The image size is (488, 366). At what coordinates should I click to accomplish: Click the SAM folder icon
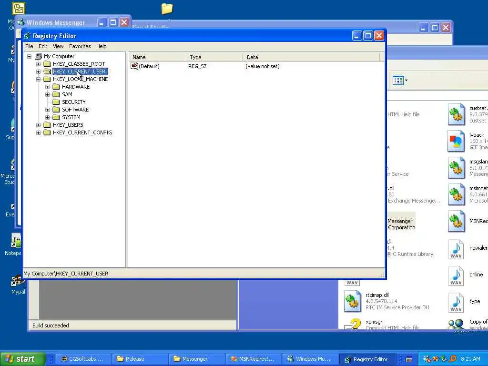coord(56,94)
